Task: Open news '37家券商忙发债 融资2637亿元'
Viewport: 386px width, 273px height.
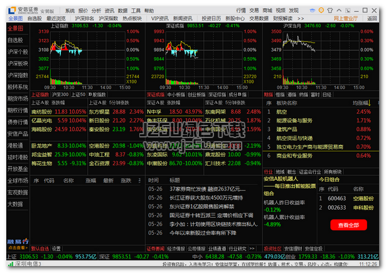Action: click(207, 189)
